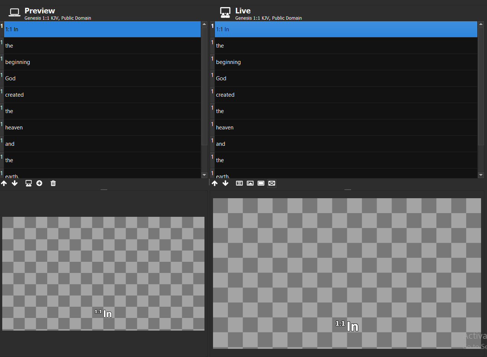Screen dimensions: 487x357
Task: Select 'and' slide in Preview list
Action: tap(102, 144)
